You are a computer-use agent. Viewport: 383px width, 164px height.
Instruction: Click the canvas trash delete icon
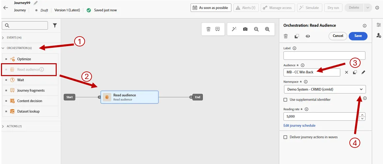point(208,29)
